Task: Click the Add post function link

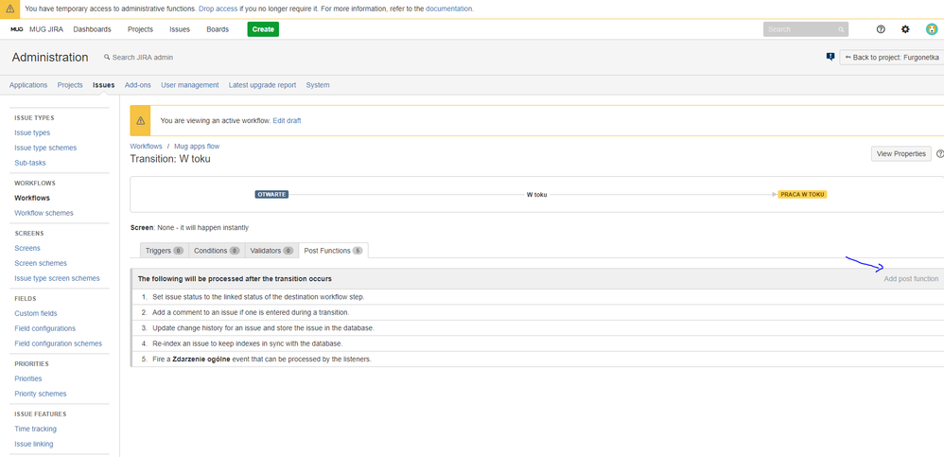Action: pos(911,279)
